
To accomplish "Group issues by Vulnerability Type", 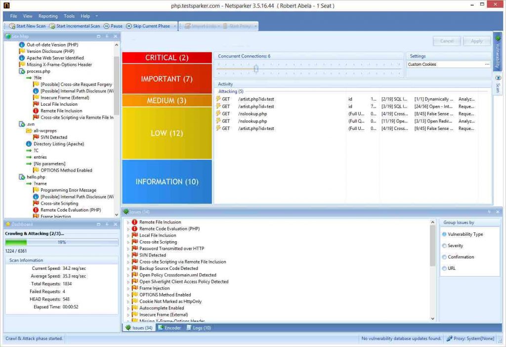I will pyautogui.click(x=444, y=234).
